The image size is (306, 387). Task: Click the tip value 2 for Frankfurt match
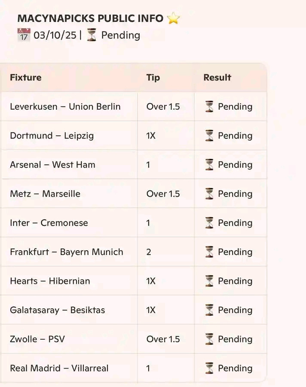[x=149, y=252]
